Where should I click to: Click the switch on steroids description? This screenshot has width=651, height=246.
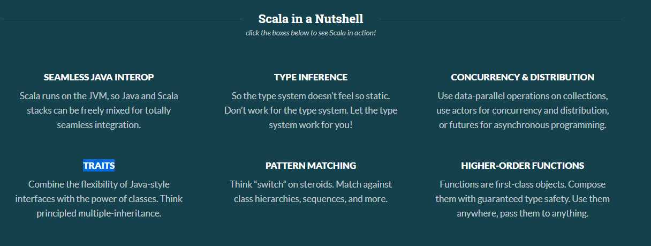coord(311,191)
